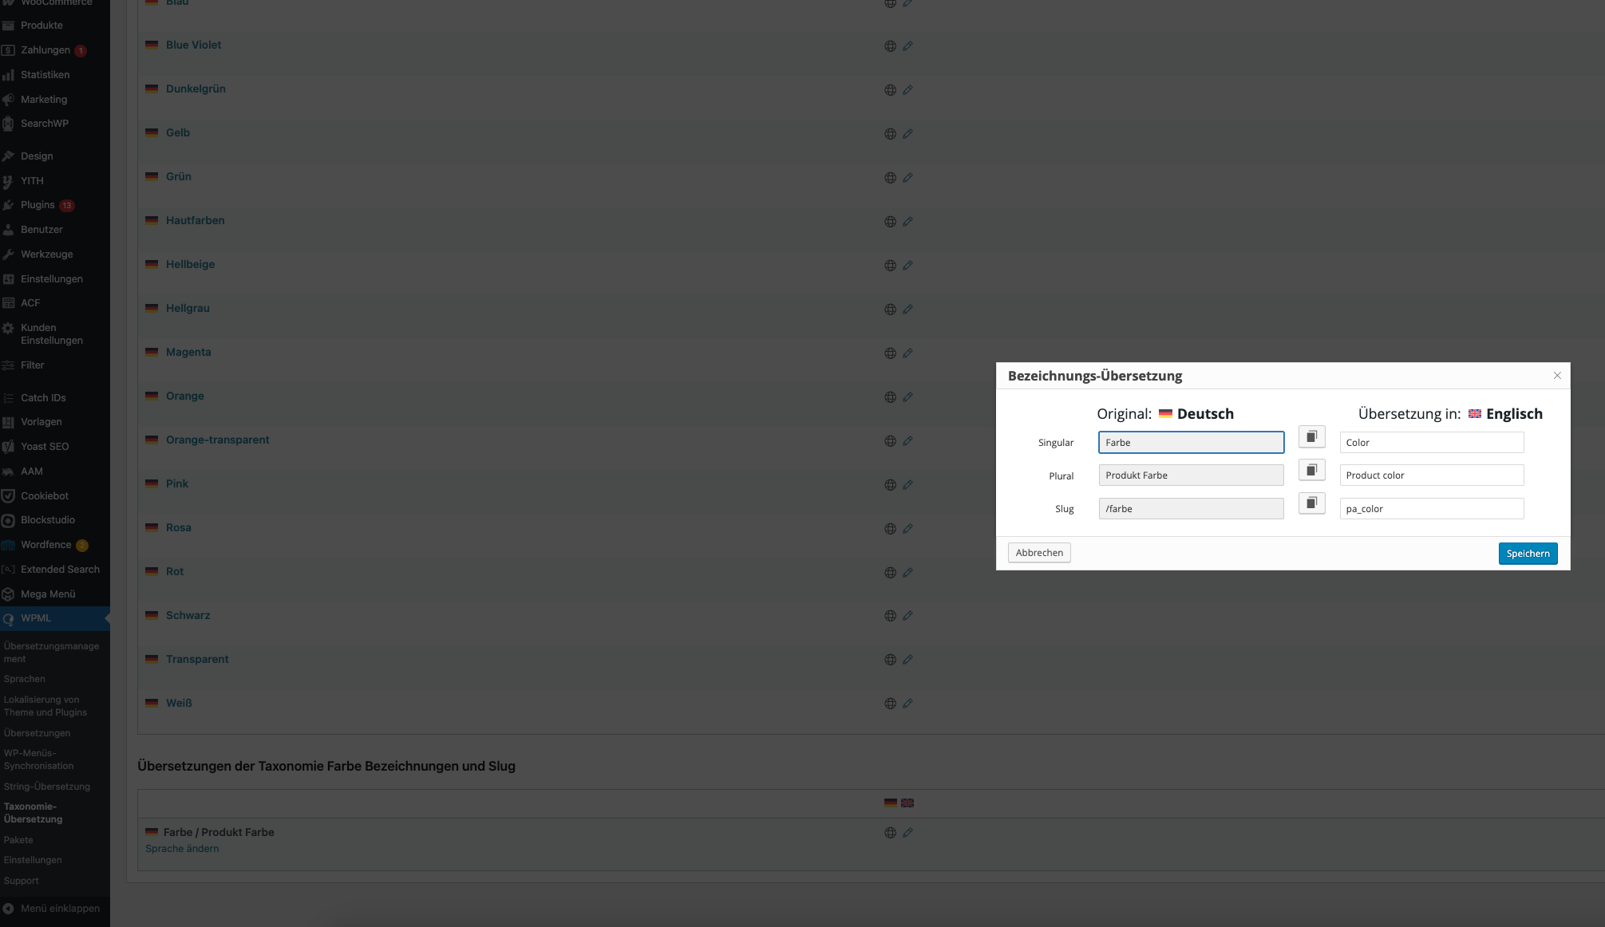
Task: Click copy-from-original icon for Slug
Action: pyautogui.click(x=1311, y=503)
